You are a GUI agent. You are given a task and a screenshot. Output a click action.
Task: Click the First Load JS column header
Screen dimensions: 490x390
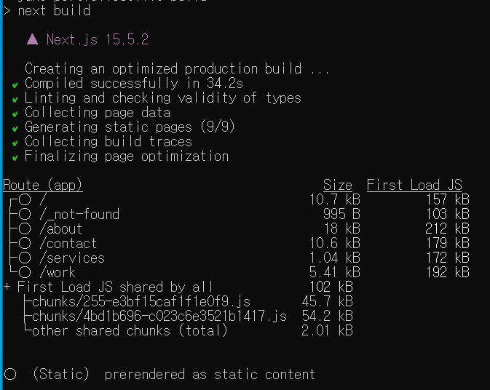coord(414,185)
